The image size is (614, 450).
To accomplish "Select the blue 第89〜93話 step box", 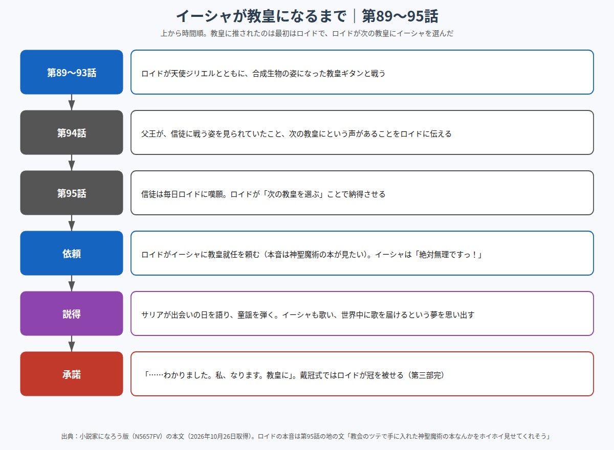I will [72, 72].
